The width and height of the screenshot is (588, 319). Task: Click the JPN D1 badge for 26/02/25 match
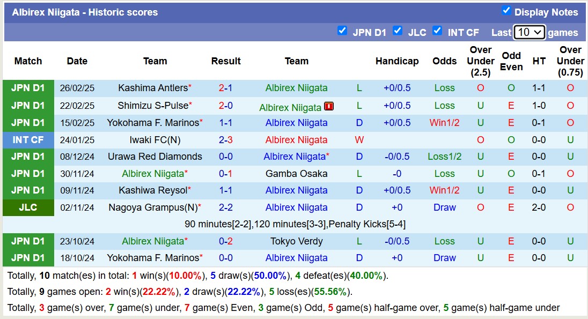pos(28,88)
